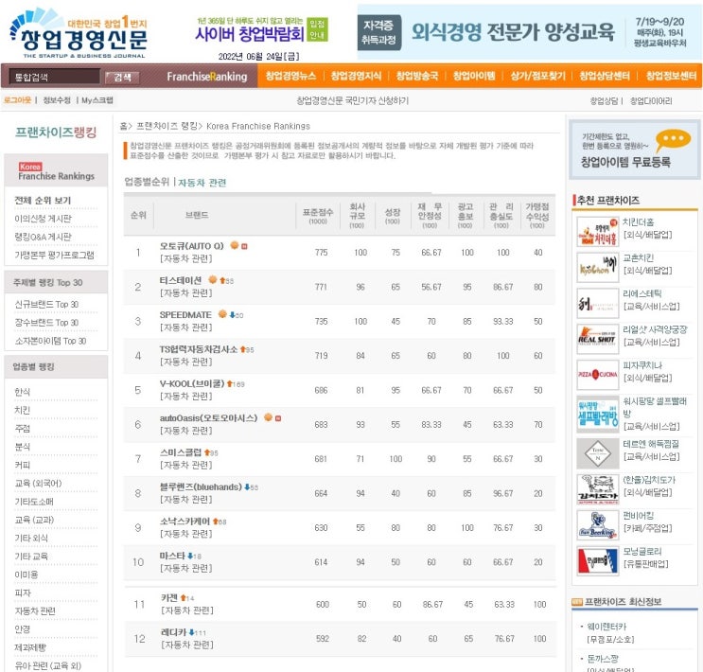The image size is (703, 672).
Task: Open 장수브랜드 Top 30
Action: click(46, 323)
